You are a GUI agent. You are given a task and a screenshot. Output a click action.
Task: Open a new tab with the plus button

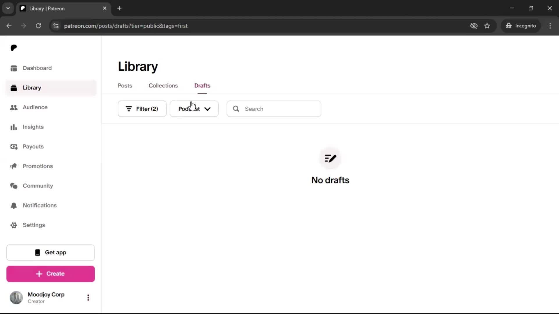click(x=119, y=8)
